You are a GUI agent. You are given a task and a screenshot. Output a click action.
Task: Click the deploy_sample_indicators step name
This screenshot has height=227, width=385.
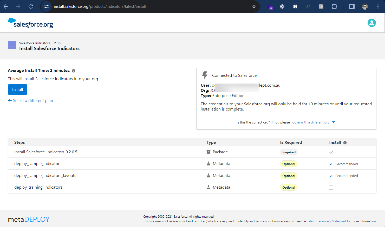pos(38,164)
